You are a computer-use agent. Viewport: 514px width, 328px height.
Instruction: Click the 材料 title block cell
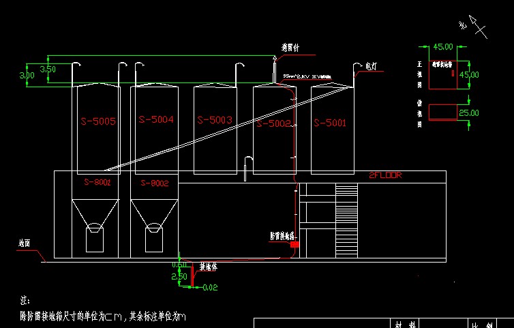399,324
